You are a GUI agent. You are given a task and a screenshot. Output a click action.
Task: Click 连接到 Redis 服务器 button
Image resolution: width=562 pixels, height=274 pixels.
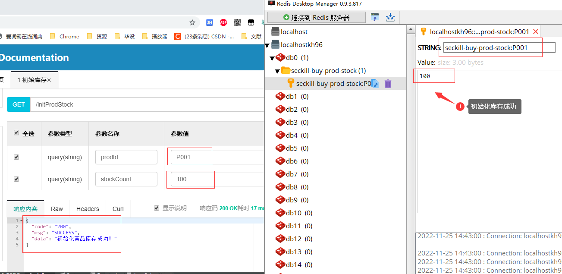(x=317, y=17)
